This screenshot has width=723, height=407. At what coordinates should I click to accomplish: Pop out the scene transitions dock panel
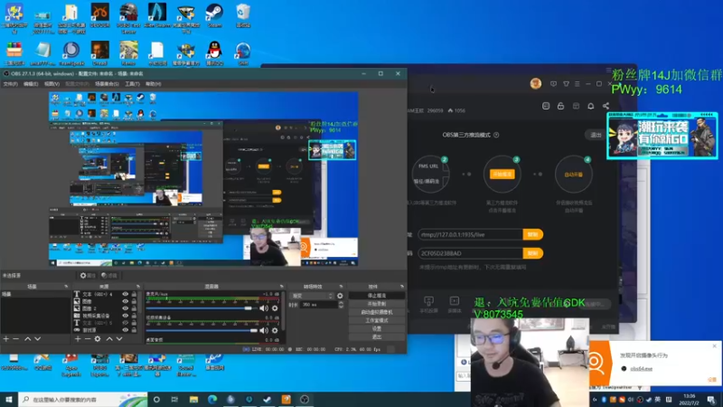(342, 287)
